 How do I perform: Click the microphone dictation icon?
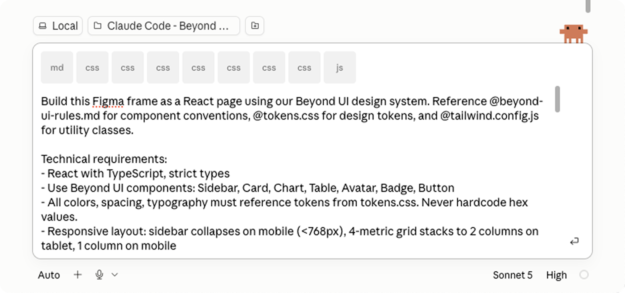[100, 275]
